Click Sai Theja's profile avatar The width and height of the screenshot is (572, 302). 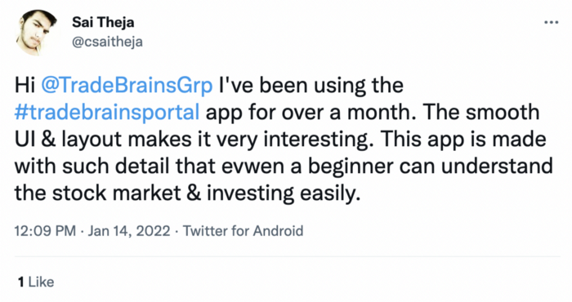click(36, 33)
